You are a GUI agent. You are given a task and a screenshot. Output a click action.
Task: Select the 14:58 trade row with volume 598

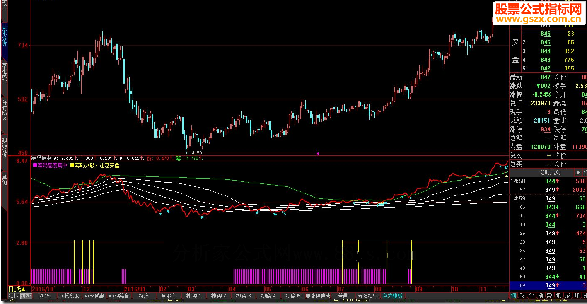pyautogui.click(x=548, y=181)
